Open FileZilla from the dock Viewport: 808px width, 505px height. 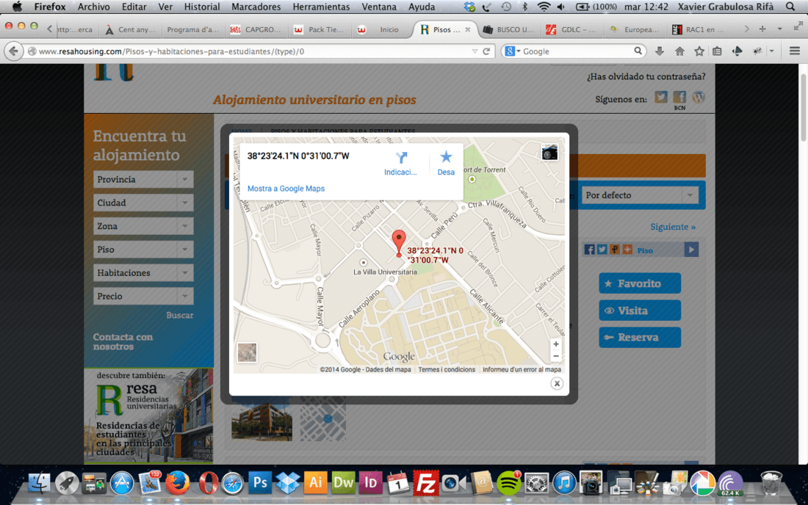[425, 483]
